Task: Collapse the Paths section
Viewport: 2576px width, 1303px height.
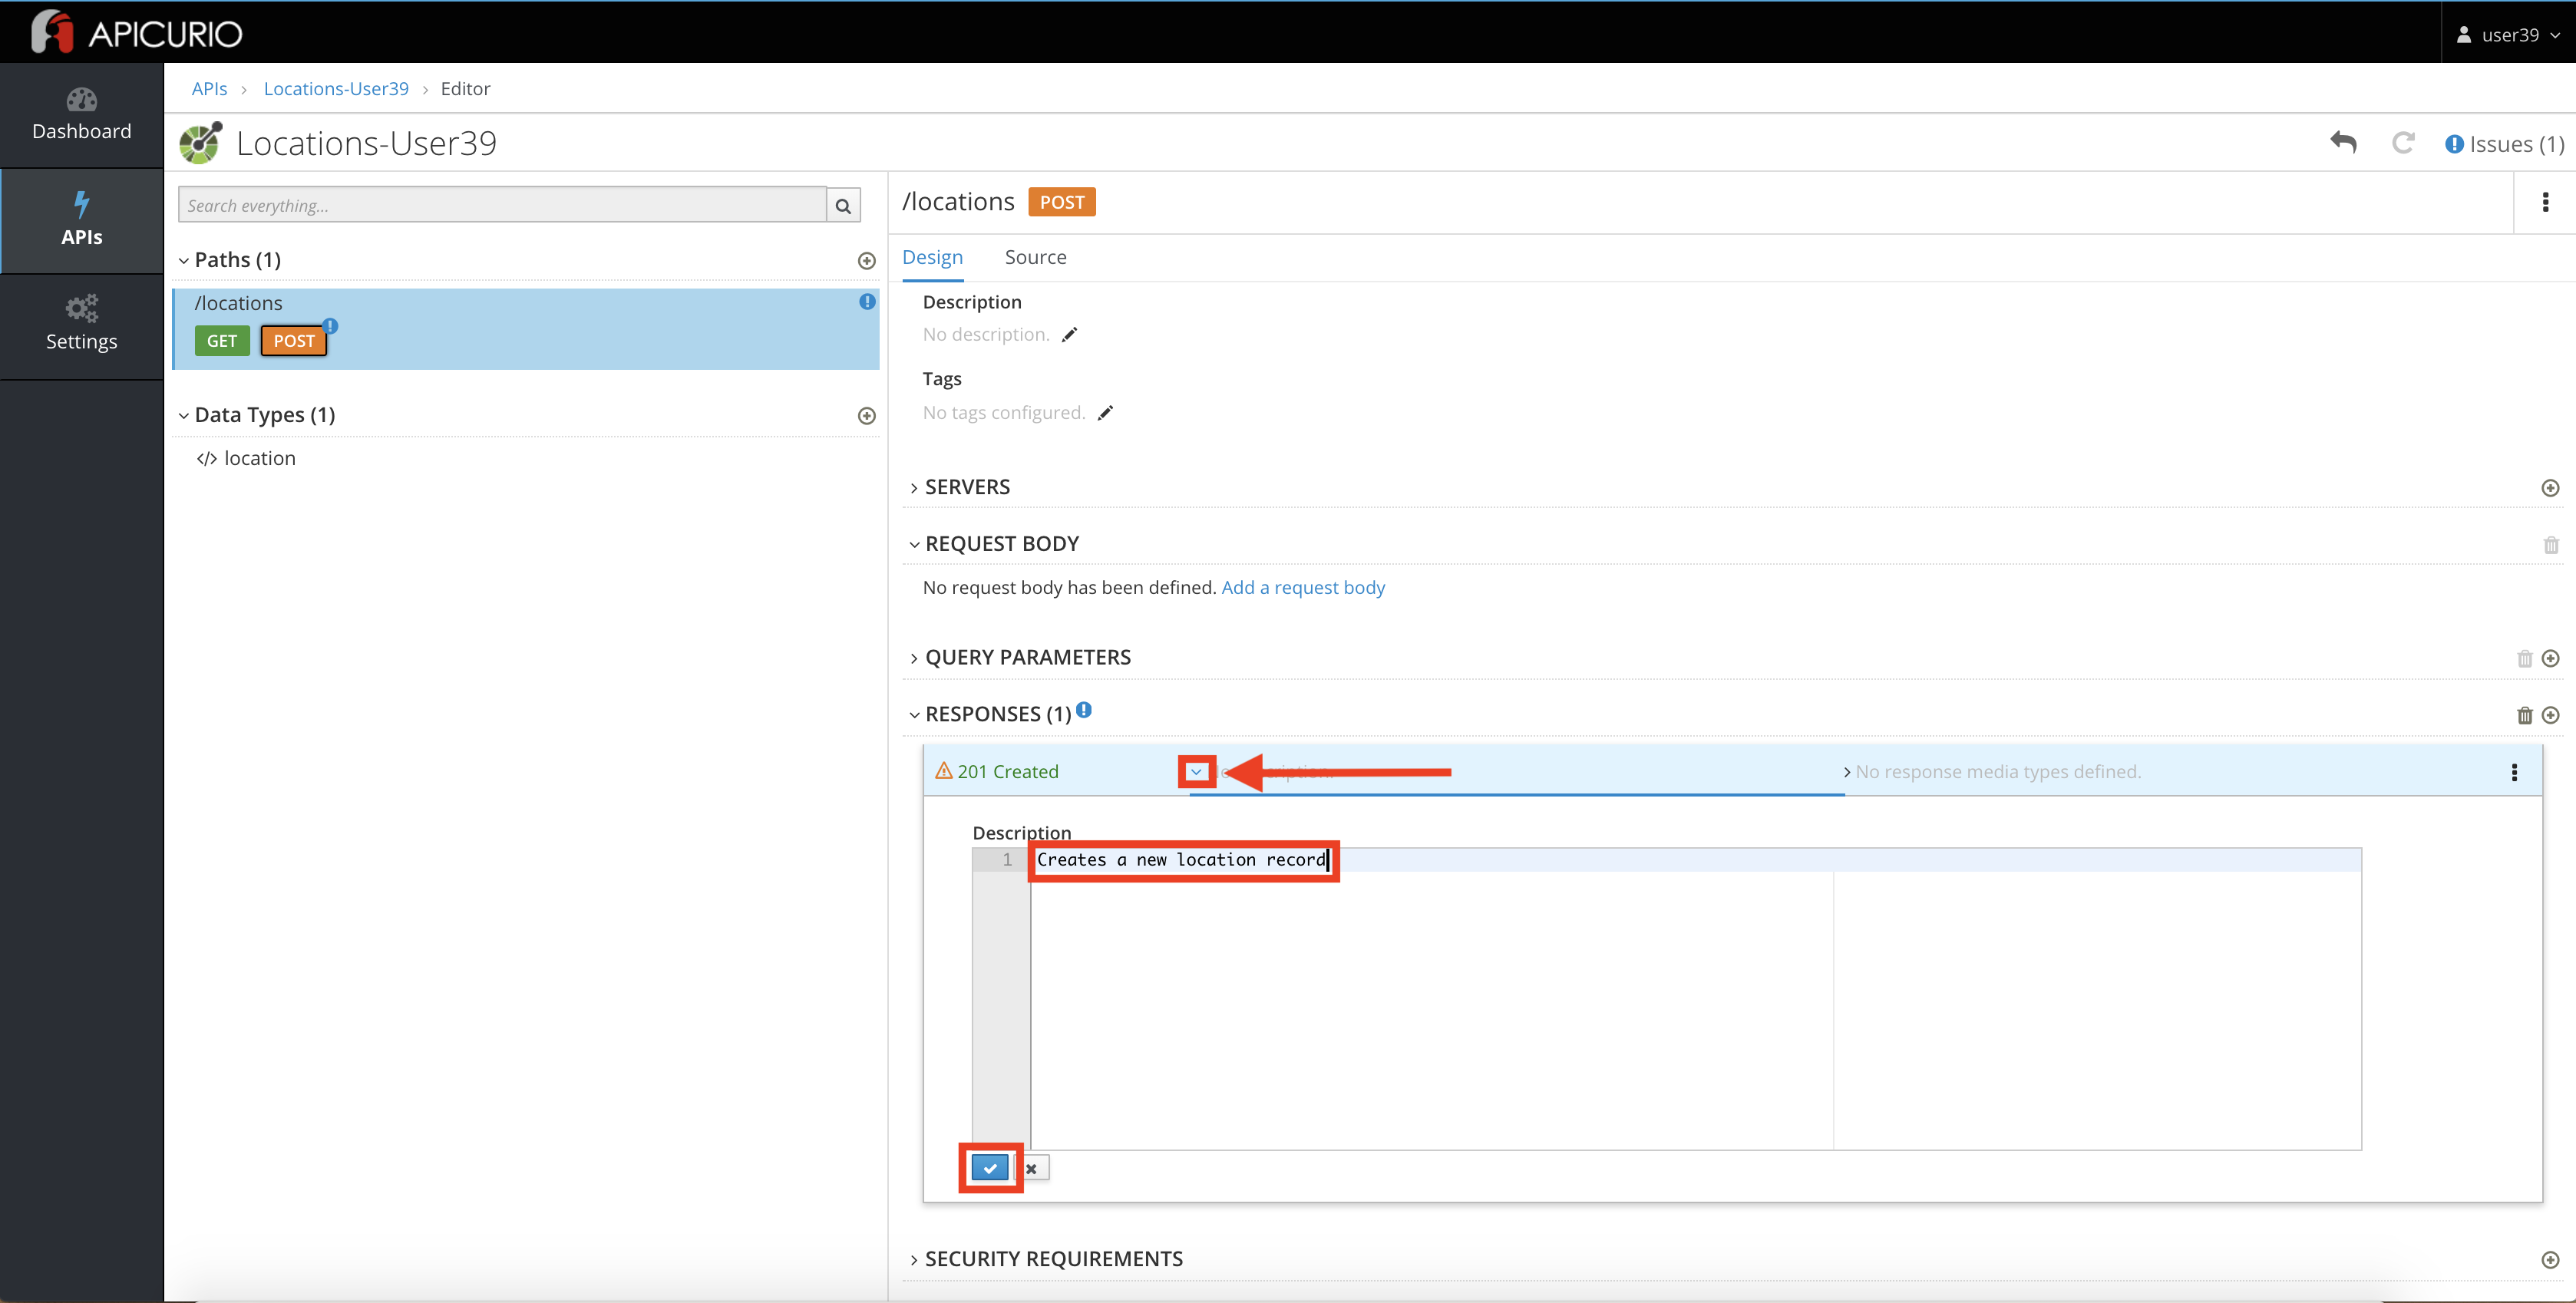Action: click(184, 261)
